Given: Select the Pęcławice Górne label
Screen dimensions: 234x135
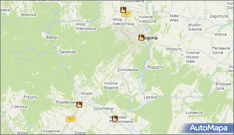Looking at the screenshot, I should (x=221, y=50).
